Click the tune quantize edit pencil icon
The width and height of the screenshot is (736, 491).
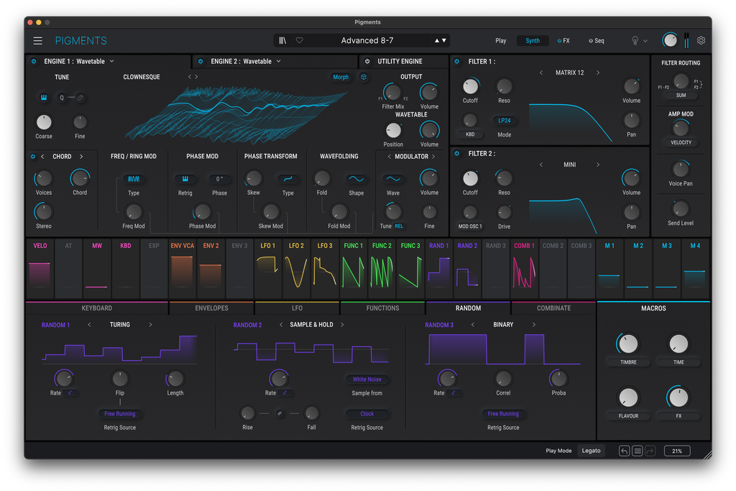[x=80, y=98]
